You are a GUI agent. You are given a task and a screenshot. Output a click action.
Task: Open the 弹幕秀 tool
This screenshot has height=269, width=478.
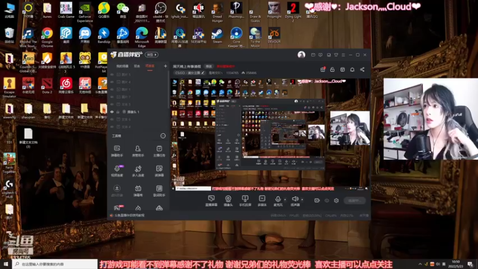(x=138, y=191)
